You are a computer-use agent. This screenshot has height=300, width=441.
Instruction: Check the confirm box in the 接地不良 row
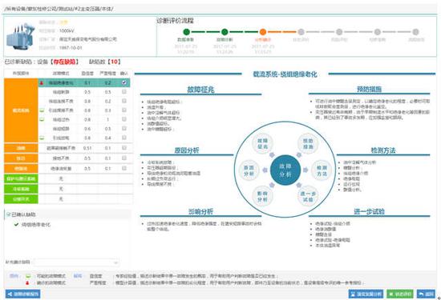124,158
